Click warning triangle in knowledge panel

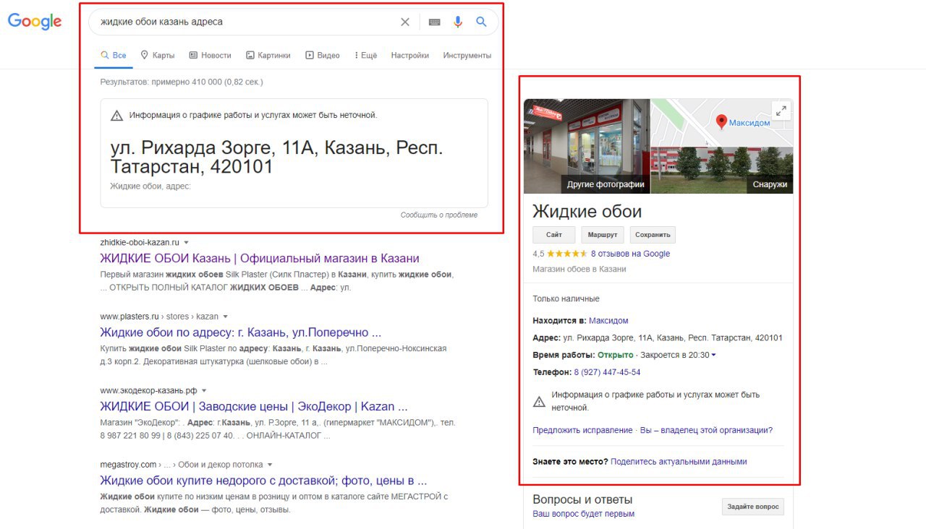coord(539,401)
